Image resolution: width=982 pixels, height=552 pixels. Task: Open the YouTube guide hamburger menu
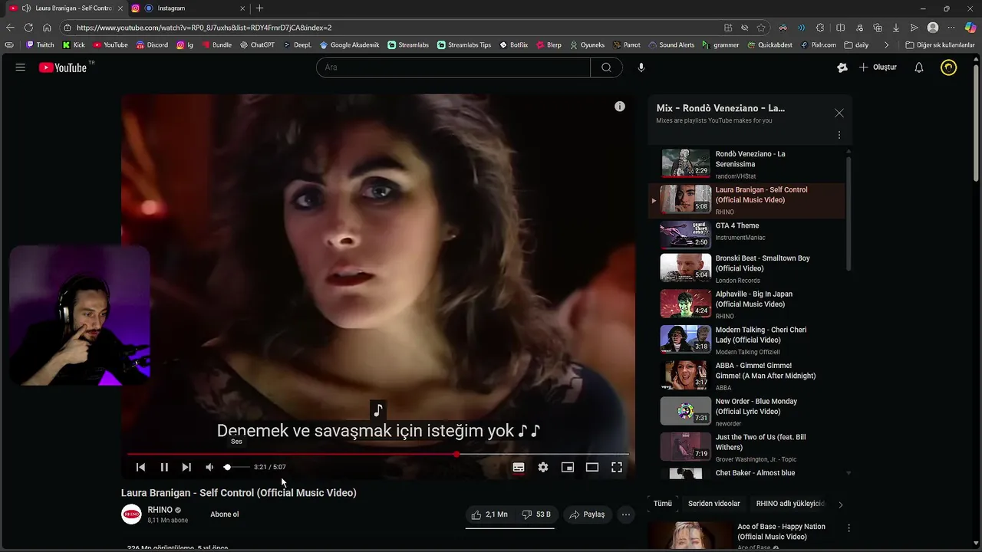coord(20,67)
